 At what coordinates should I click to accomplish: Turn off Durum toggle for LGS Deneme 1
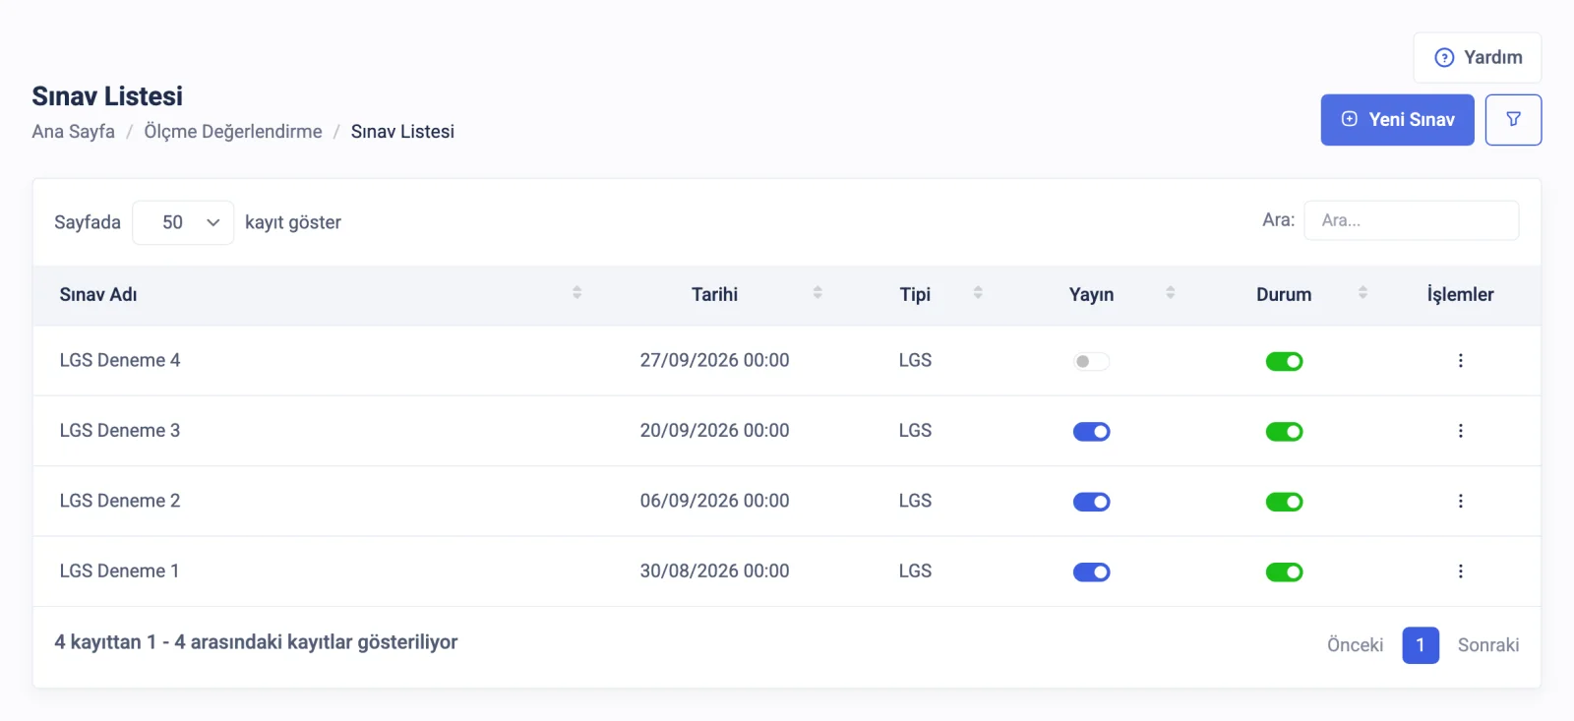(1284, 572)
